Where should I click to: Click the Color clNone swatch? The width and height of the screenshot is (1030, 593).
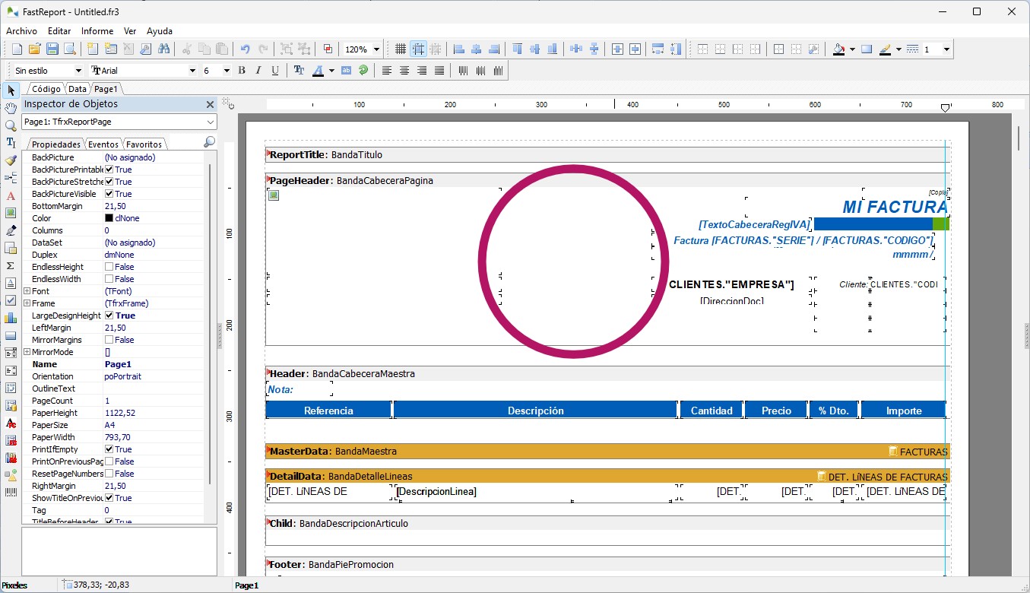pyautogui.click(x=109, y=218)
